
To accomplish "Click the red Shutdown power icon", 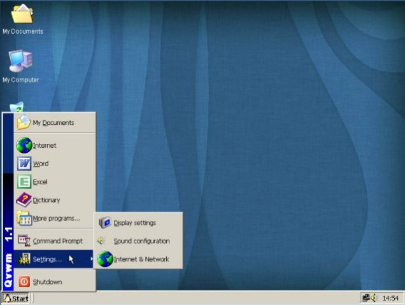I will pyautogui.click(x=24, y=281).
